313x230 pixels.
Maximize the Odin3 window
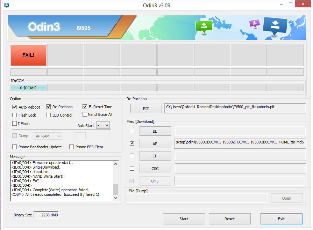[x=291, y=4]
